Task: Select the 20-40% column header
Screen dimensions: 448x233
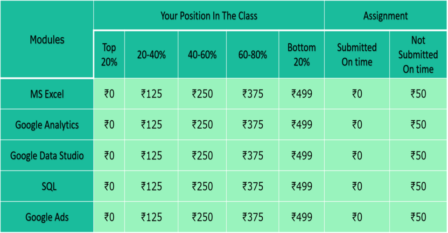Action: pyautogui.click(x=151, y=55)
